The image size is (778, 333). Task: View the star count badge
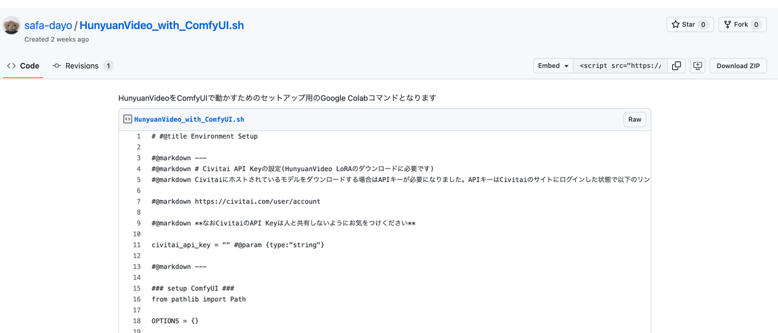click(704, 25)
